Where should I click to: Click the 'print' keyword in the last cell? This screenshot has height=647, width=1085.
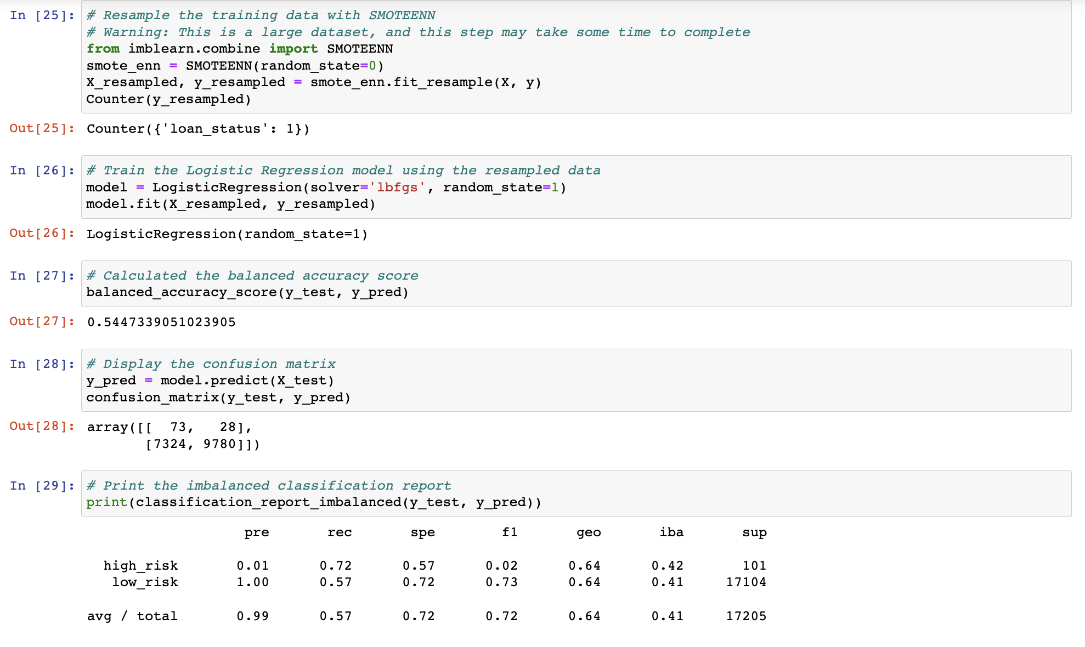tap(106, 502)
